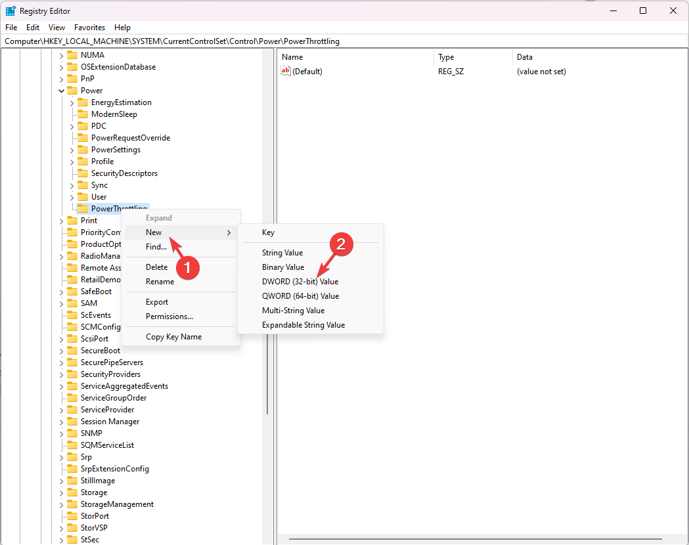Click the Registry Editor app icon in title bar

(x=11, y=11)
